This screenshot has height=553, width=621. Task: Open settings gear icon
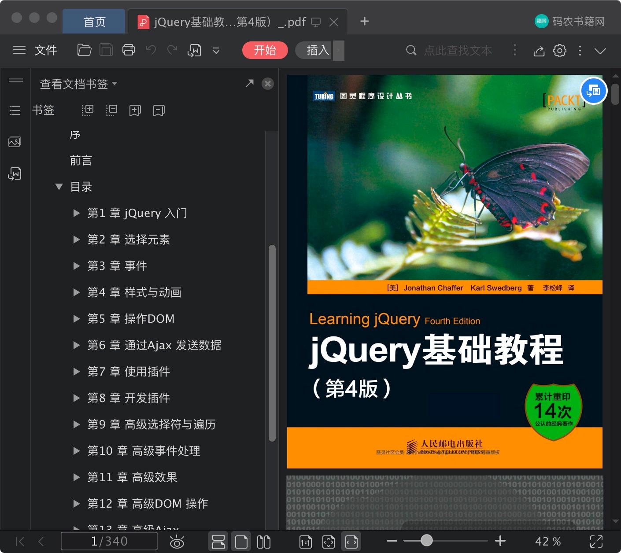pyautogui.click(x=560, y=51)
